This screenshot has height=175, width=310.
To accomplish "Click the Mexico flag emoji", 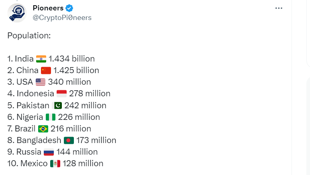I will coord(55,163).
